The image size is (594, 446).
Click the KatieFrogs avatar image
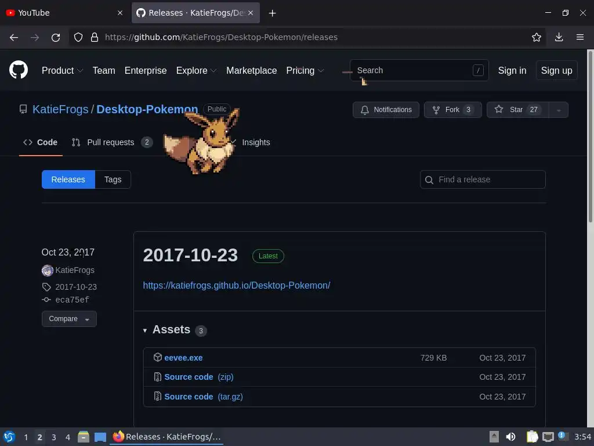point(48,271)
